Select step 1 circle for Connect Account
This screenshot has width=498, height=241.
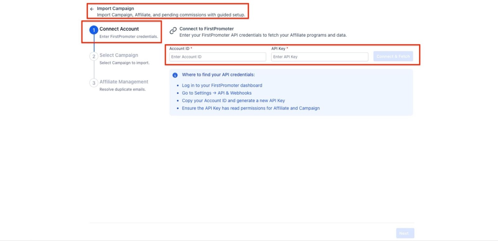coord(94,30)
